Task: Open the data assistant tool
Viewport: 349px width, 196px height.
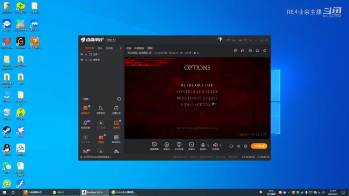Action: (116, 139)
